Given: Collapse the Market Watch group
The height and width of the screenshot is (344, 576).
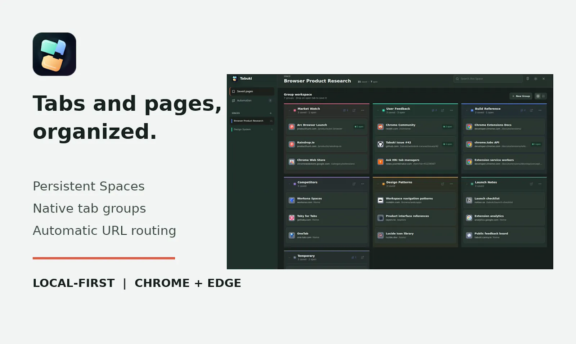Looking at the screenshot, I should tap(289, 110).
